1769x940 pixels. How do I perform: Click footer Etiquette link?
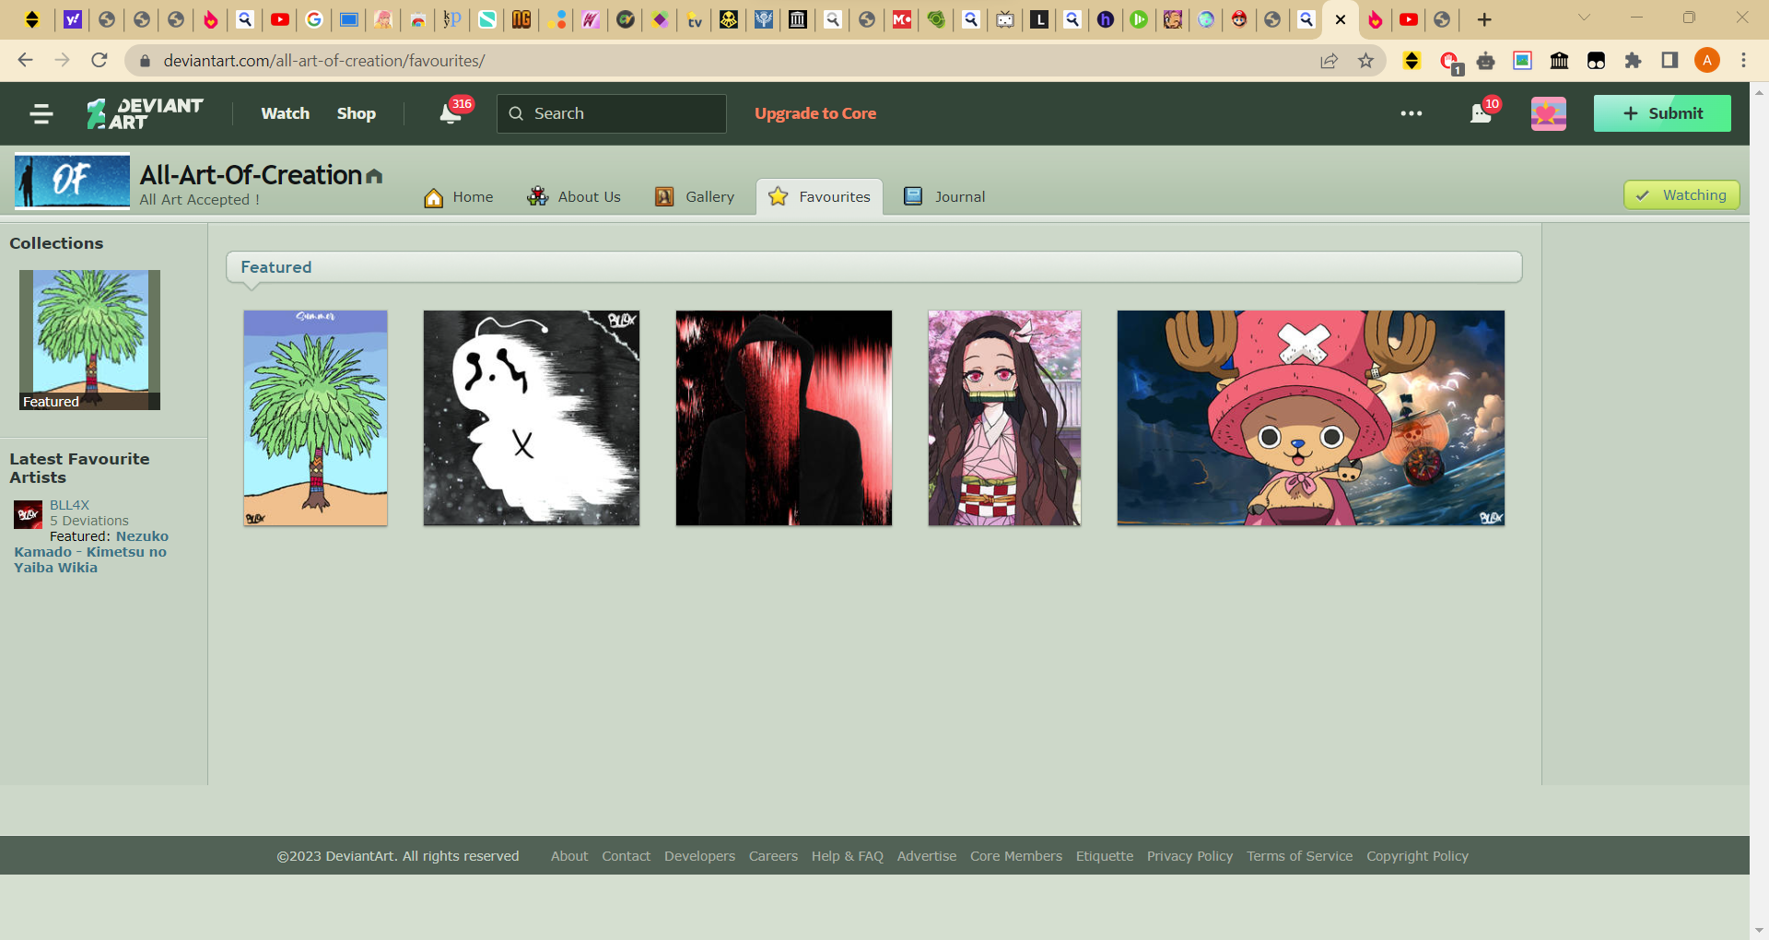(1105, 856)
